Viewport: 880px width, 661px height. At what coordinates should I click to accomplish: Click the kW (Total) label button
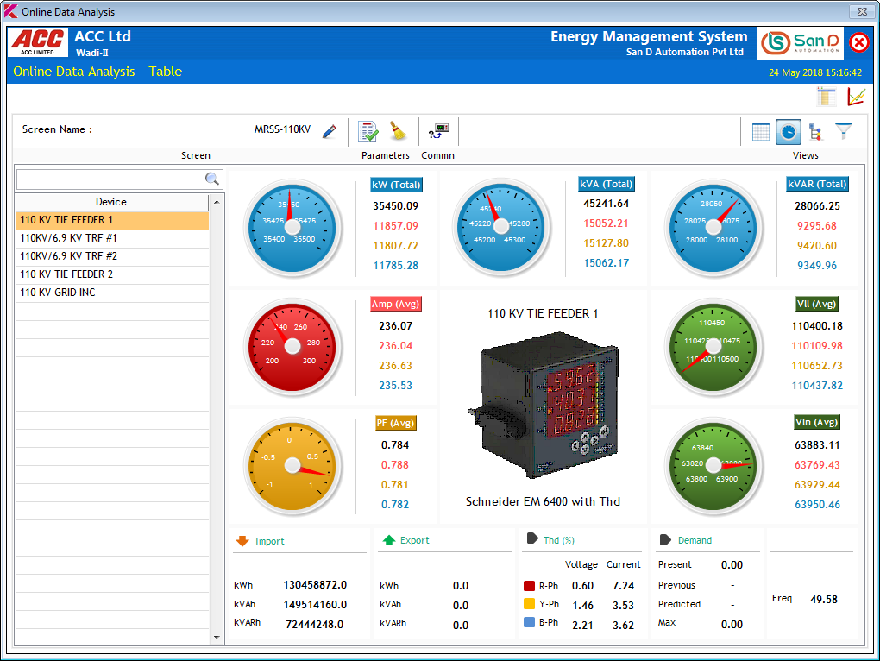click(x=396, y=185)
